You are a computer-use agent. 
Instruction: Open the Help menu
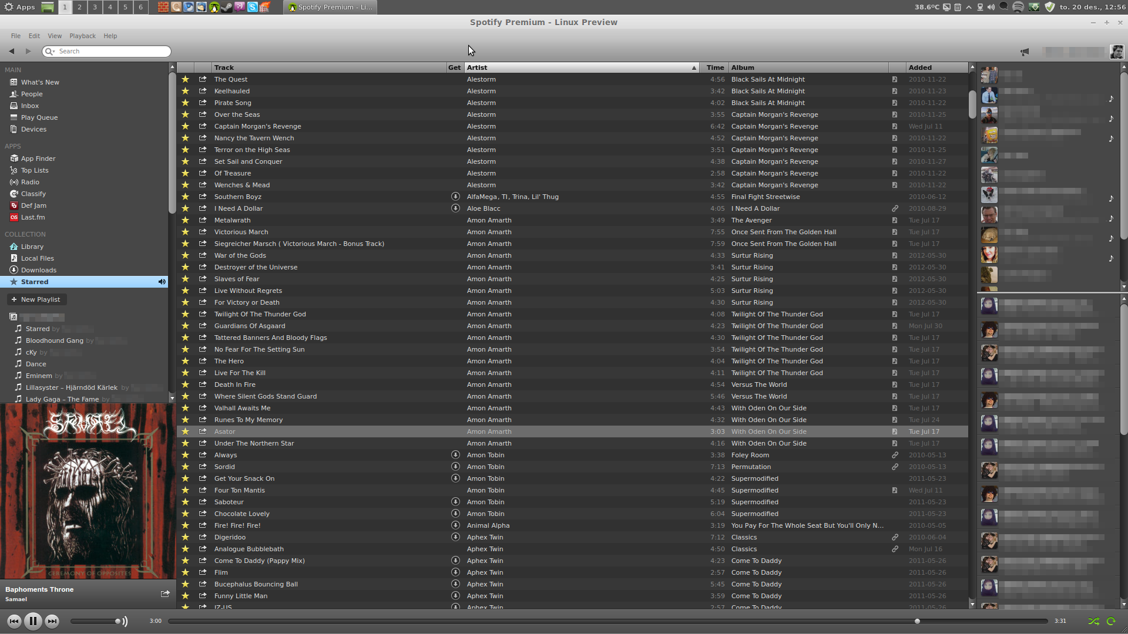pos(110,36)
